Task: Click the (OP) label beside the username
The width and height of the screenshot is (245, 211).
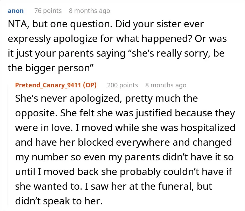Action: (x=90, y=85)
